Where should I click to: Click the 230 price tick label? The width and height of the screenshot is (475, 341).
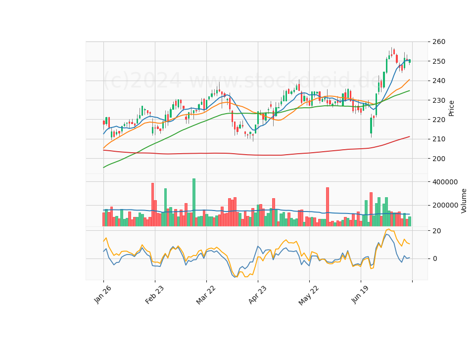[x=439, y=100]
